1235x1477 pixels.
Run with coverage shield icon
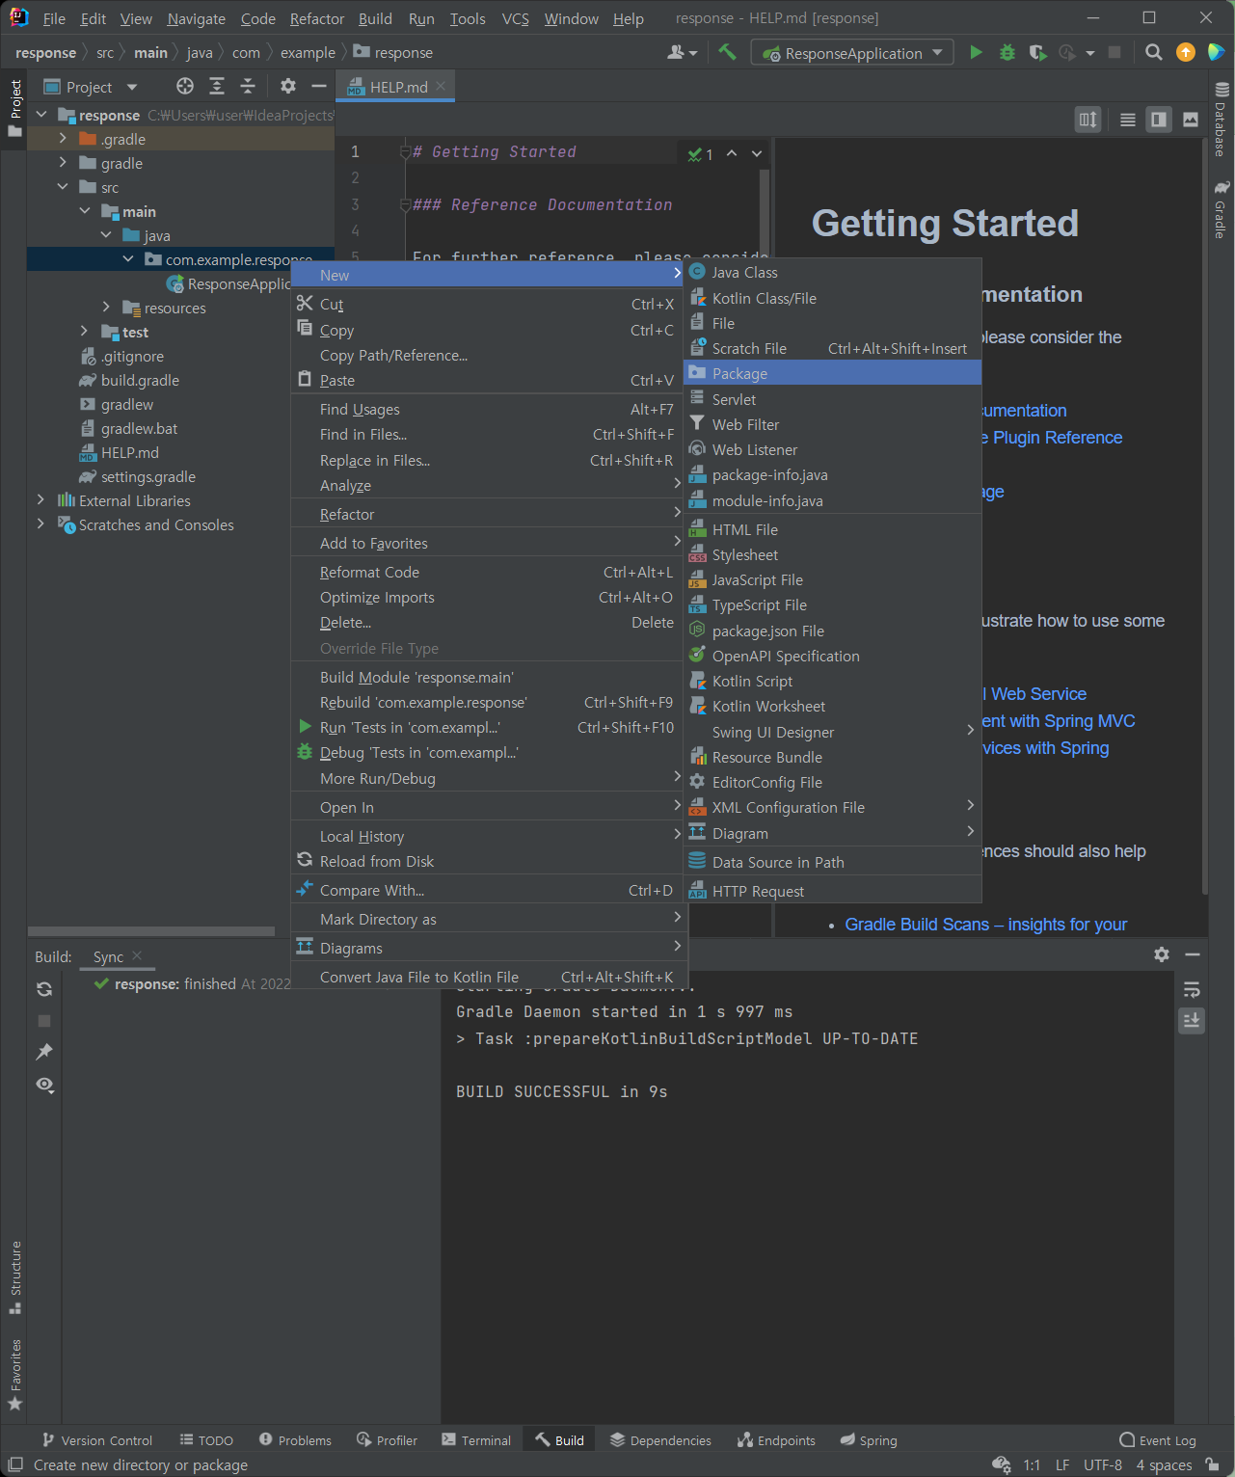point(1037,52)
